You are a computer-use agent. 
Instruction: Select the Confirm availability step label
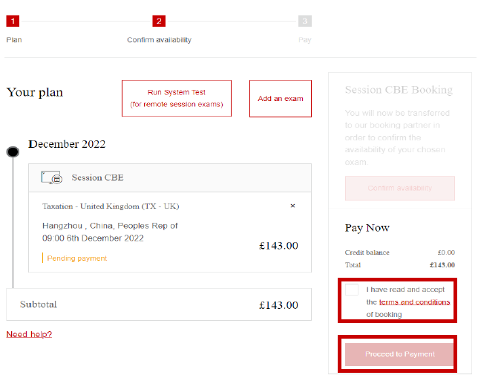pos(159,39)
